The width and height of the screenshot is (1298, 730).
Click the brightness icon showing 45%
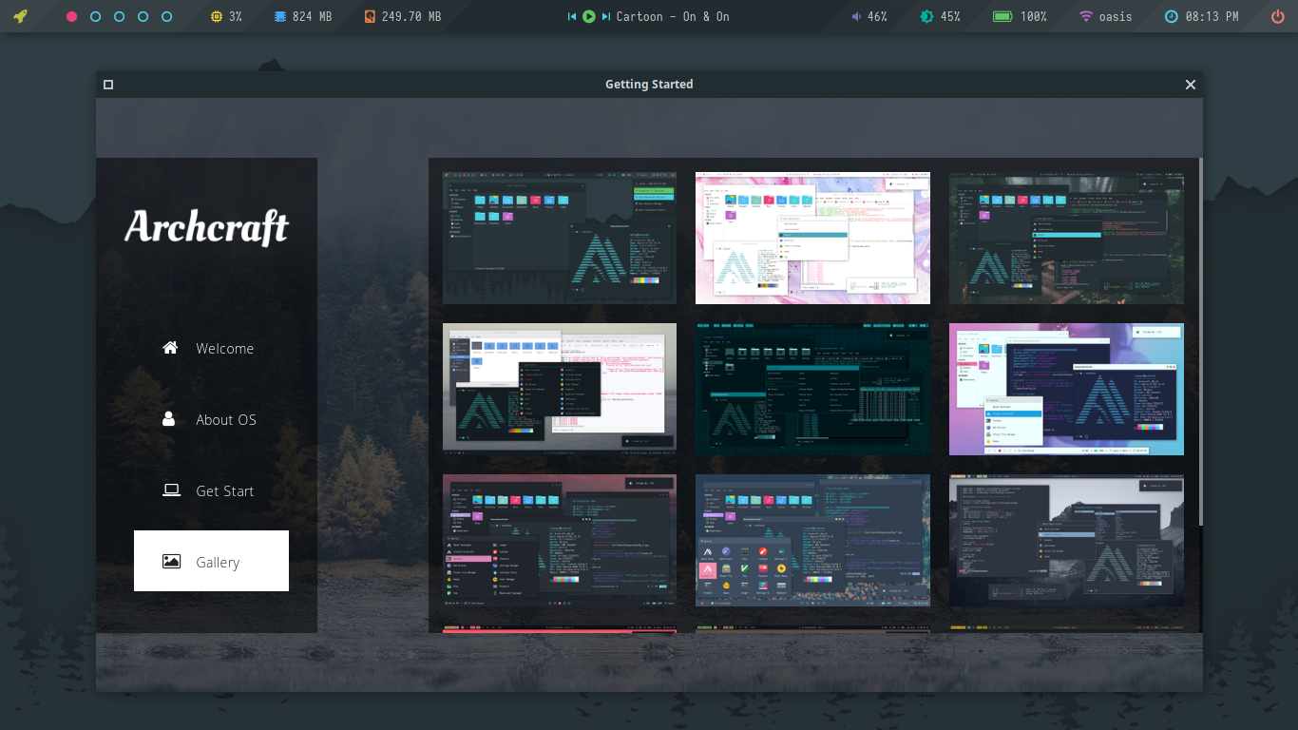[926, 17]
